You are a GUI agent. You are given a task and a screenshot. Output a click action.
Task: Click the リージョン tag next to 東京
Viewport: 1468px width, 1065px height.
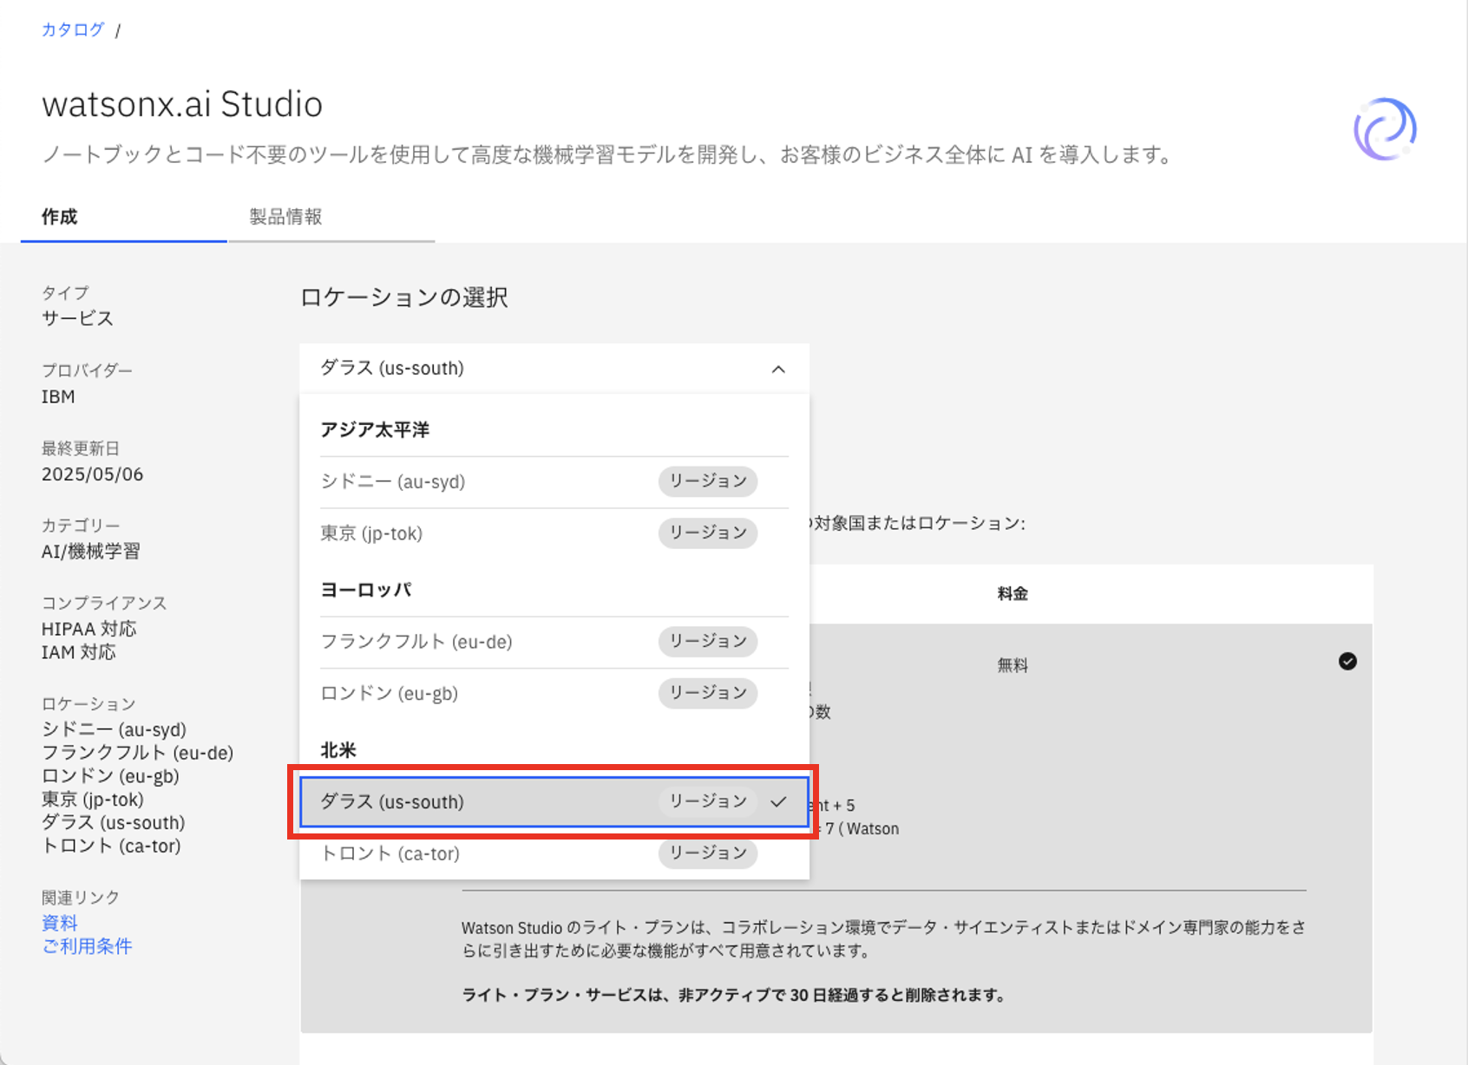pyautogui.click(x=707, y=532)
